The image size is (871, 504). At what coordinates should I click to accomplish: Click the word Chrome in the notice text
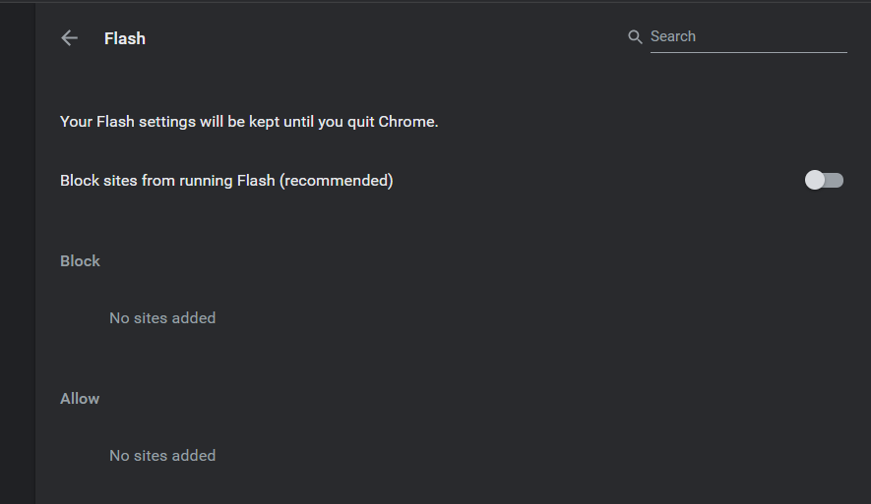406,122
